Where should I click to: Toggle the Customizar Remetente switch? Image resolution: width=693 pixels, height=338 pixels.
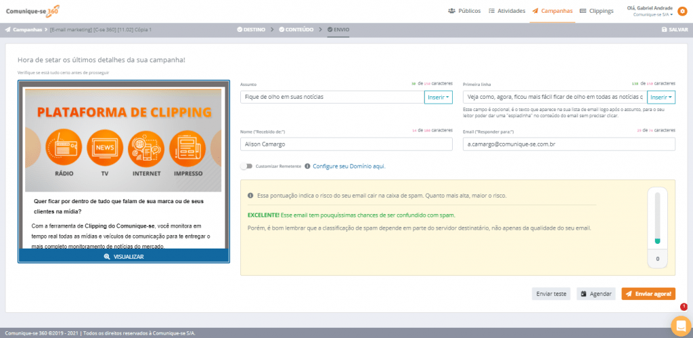coord(246,167)
